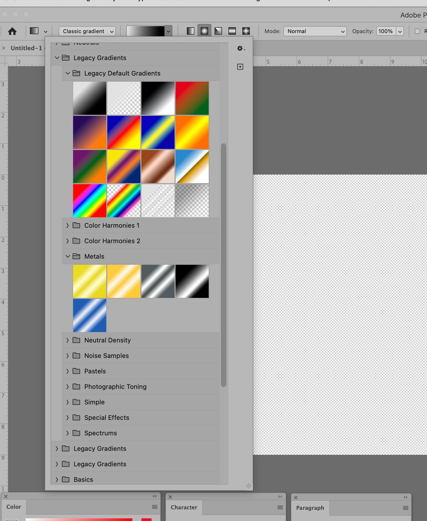
Task: Pick the copper gradient swatch
Action: pyautogui.click(x=158, y=167)
